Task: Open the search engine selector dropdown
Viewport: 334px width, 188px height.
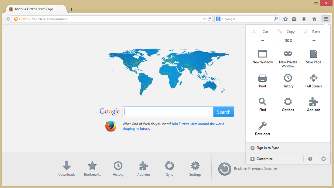Action: 220,19
